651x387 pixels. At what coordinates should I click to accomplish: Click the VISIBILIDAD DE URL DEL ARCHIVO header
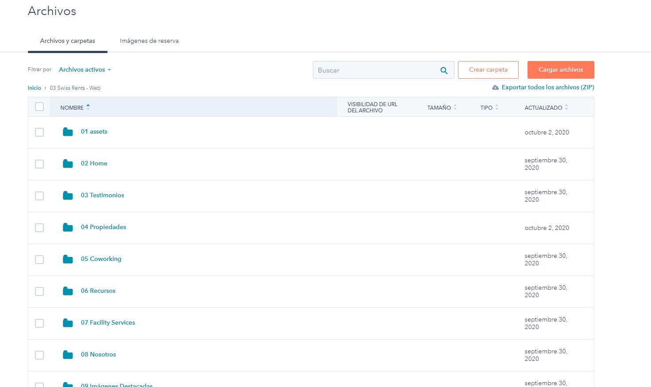click(x=372, y=107)
